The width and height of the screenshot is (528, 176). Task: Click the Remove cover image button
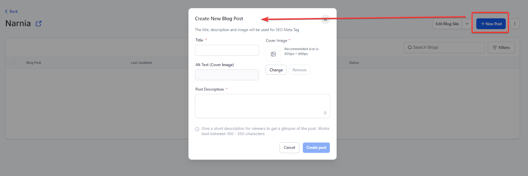pyautogui.click(x=299, y=70)
